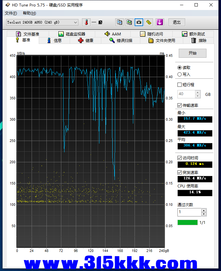
Task: Click average speed 386.4 MB/s value
Action: [x=195, y=146]
